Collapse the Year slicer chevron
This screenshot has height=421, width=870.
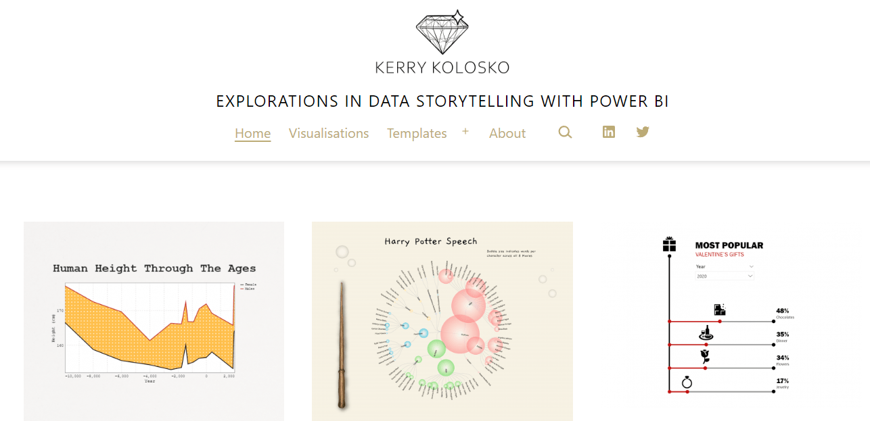coord(752,267)
